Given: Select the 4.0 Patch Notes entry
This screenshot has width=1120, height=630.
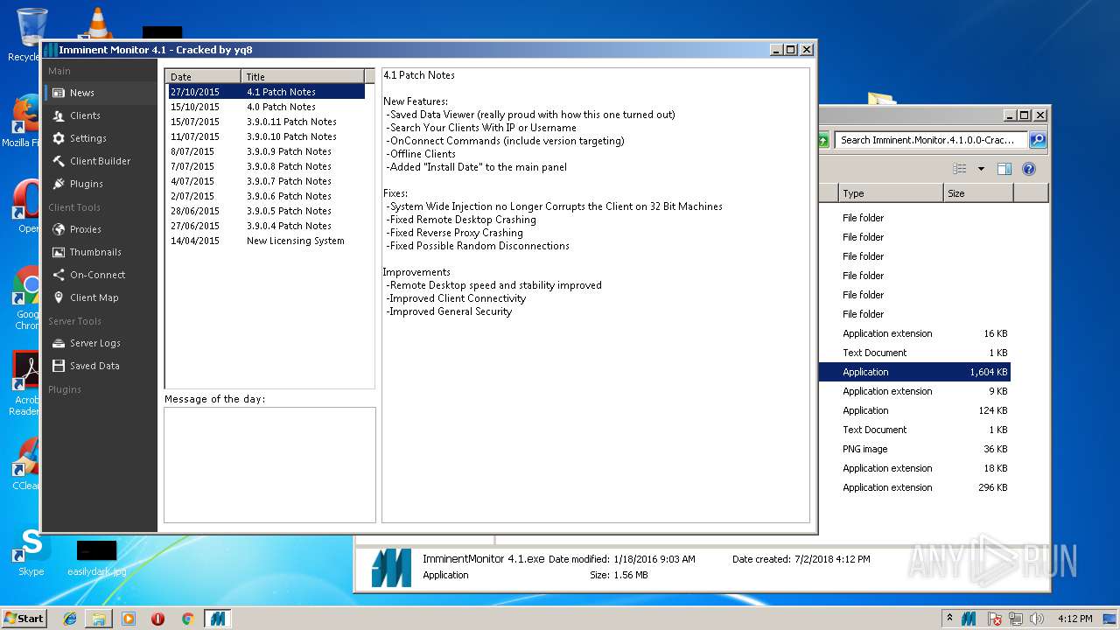Looking at the screenshot, I should coord(266,107).
